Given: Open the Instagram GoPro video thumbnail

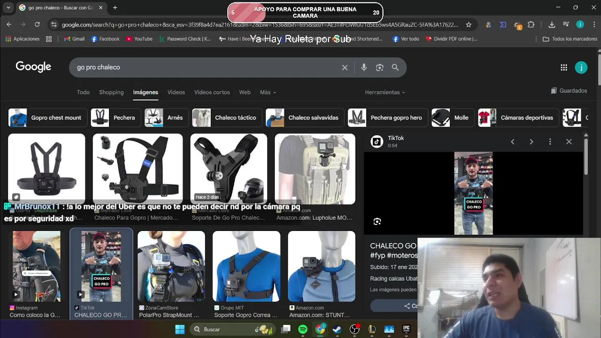Looking at the screenshot, I should point(36,266).
